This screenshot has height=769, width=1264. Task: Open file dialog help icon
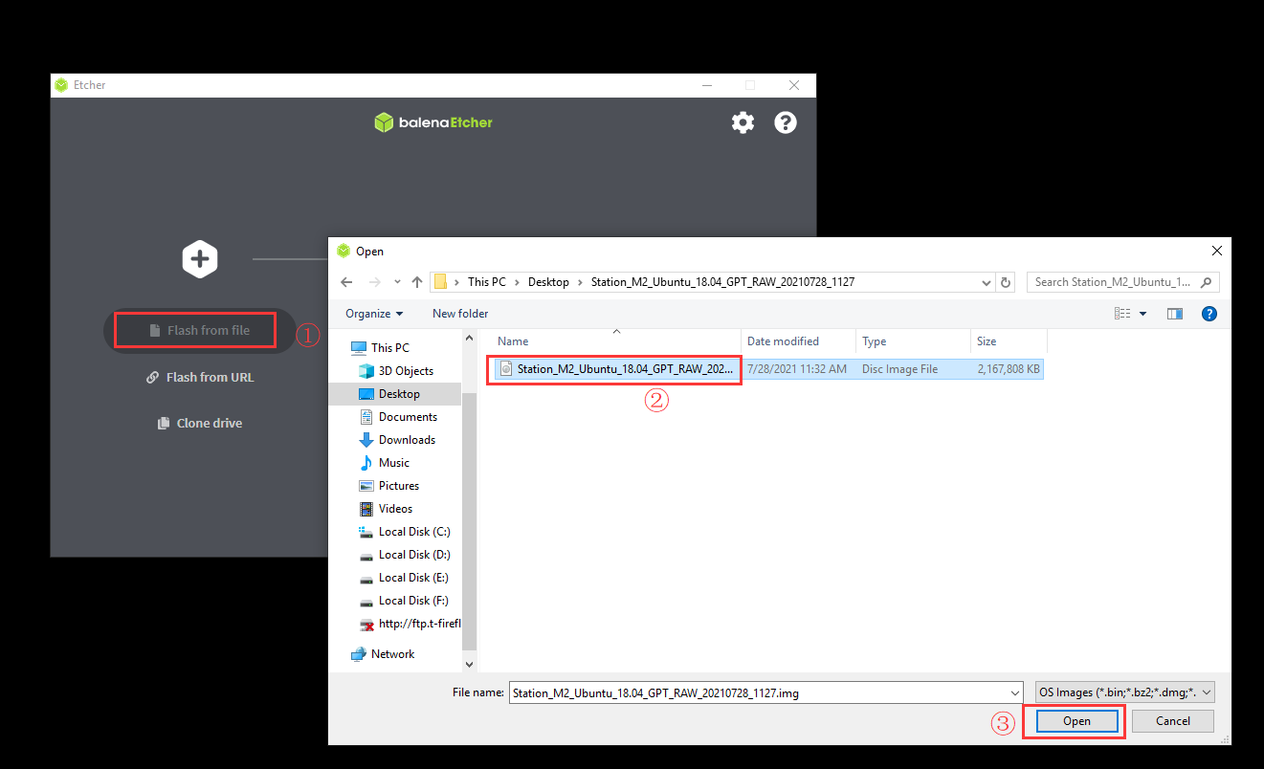(1209, 314)
